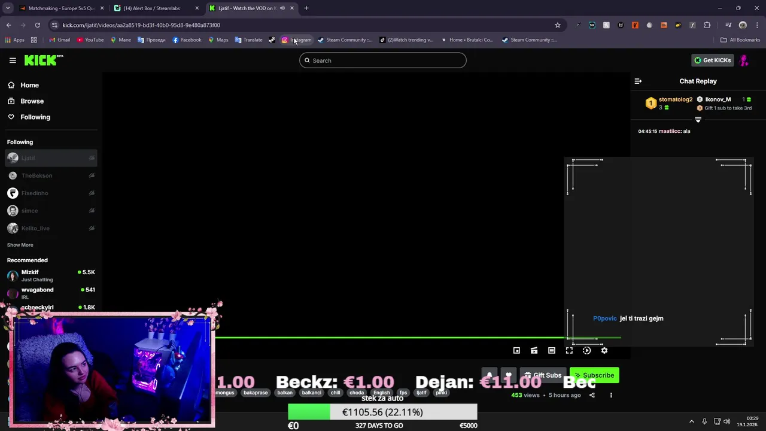Viewport: 766px width, 431px height.
Task: Open Following in sidebar
Action: point(51,117)
